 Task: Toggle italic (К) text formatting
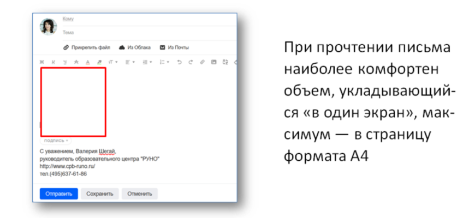(53, 62)
